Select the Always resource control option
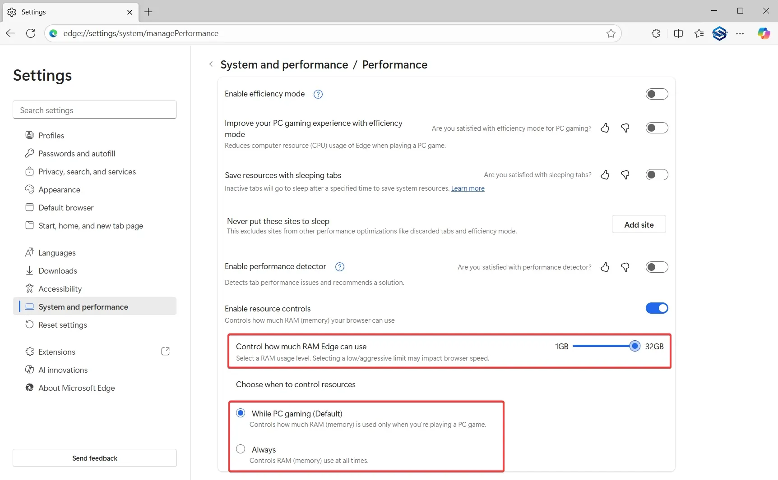Viewport: 778px width, 480px height. (241, 449)
